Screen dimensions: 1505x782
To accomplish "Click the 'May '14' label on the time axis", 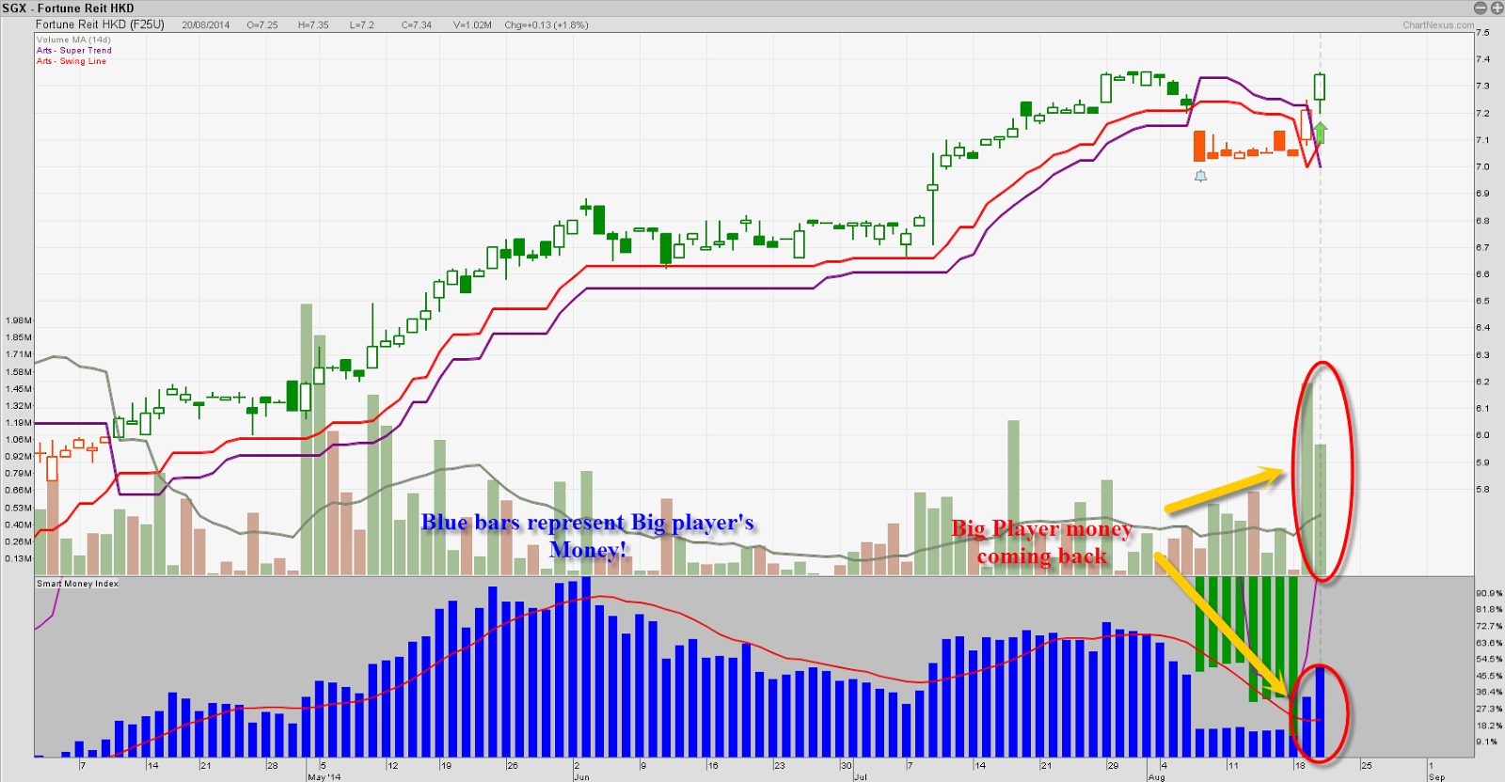I will click(325, 776).
